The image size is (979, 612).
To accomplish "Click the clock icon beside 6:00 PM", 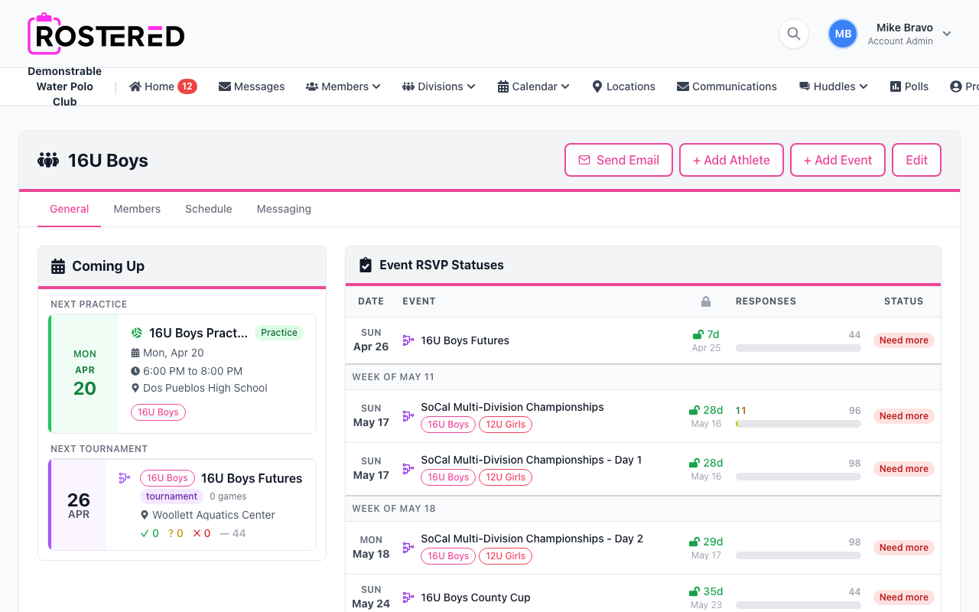I will (135, 371).
